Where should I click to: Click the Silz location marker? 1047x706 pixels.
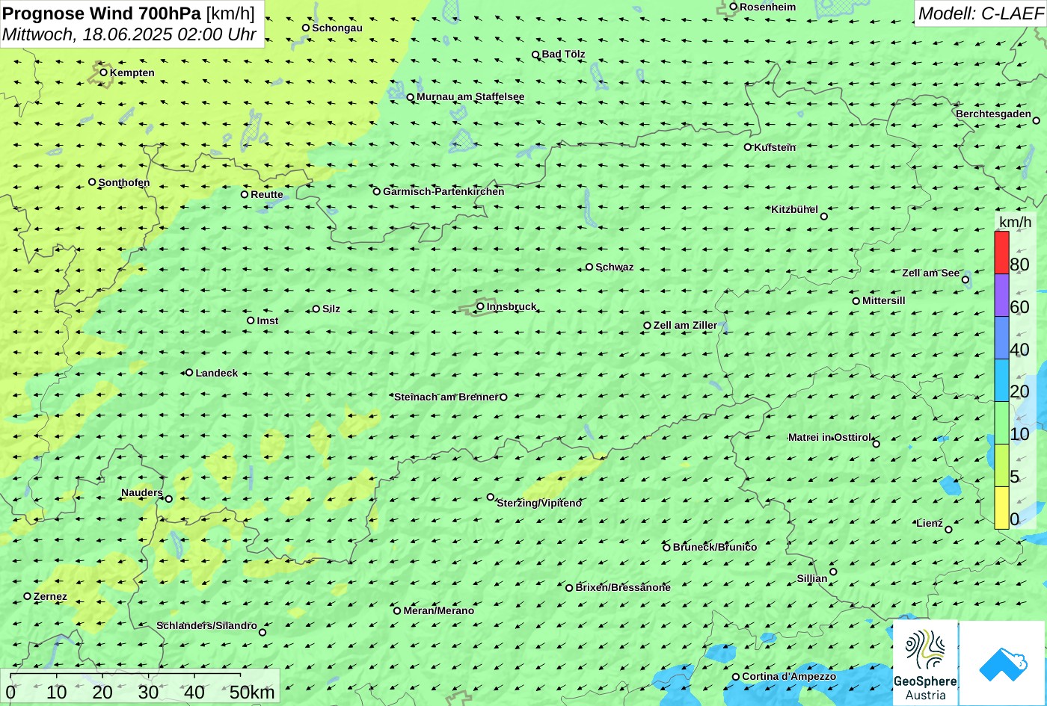tap(316, 309)
